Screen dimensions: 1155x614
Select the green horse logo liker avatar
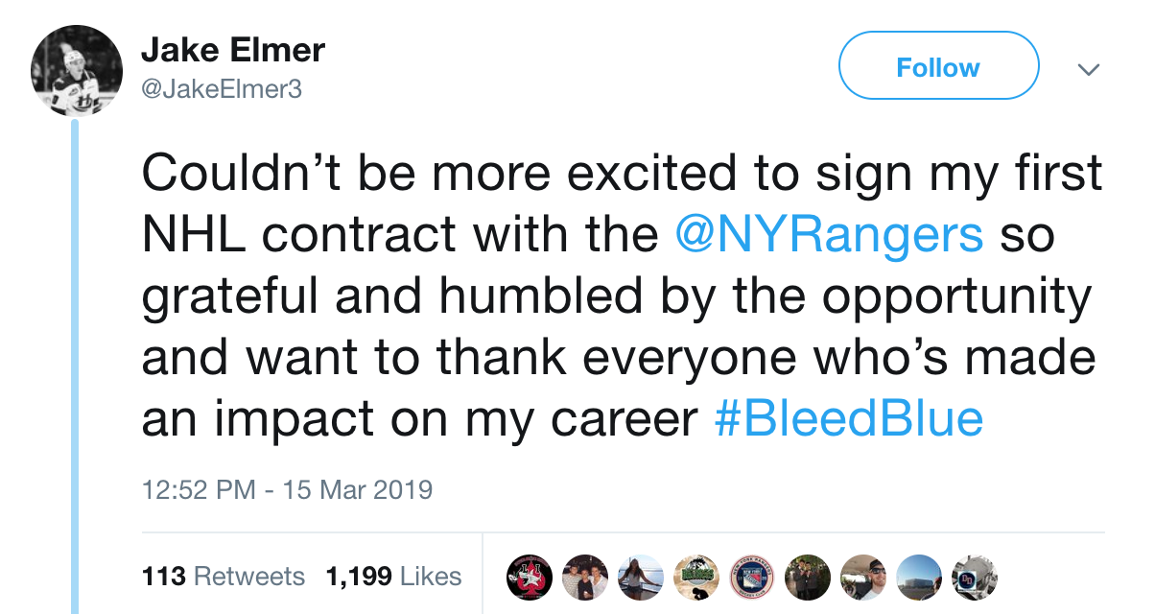pos(695,577)
